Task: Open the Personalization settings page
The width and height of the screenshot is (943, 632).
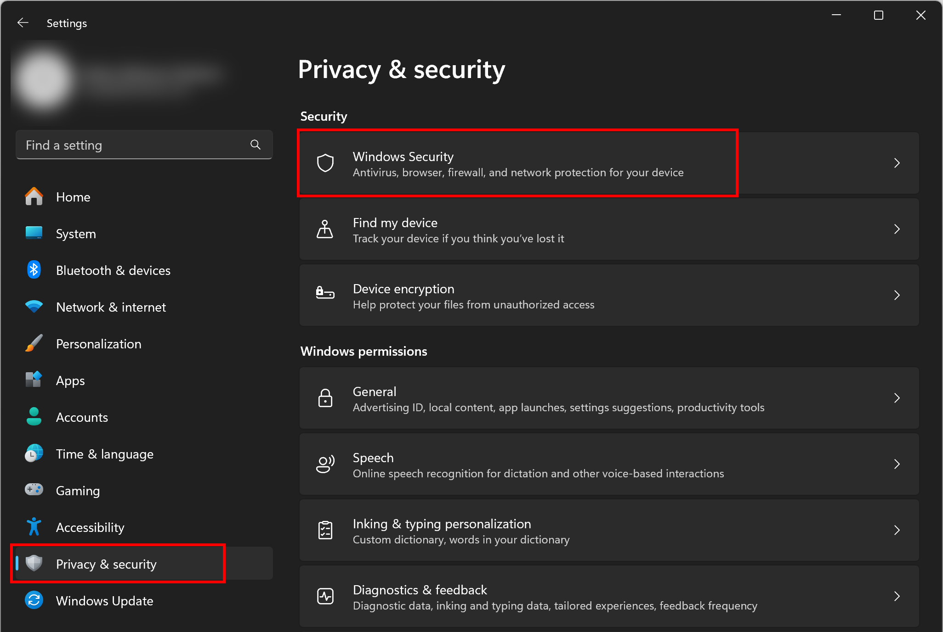Action: coord(98,344)
